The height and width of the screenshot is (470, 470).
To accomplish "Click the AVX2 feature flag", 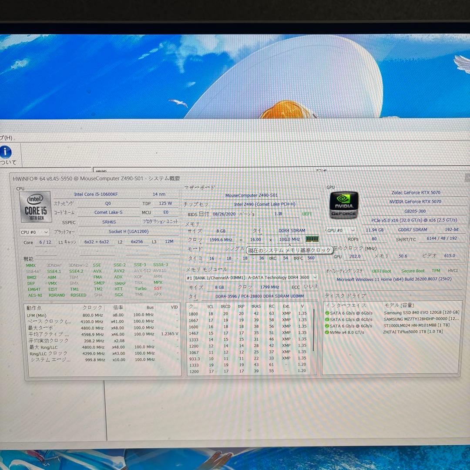I will (119, 271).
